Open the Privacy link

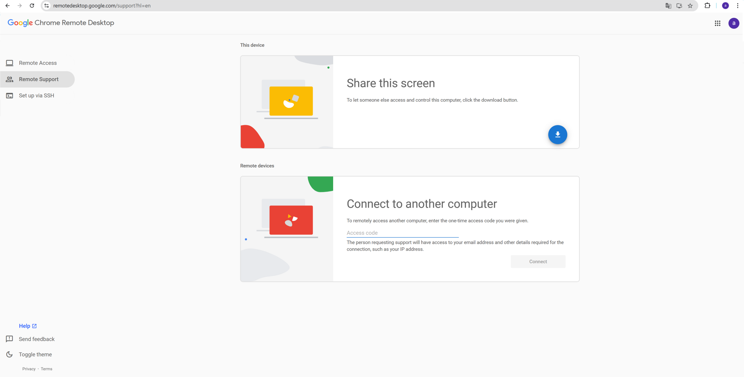[x=29, y=369]
